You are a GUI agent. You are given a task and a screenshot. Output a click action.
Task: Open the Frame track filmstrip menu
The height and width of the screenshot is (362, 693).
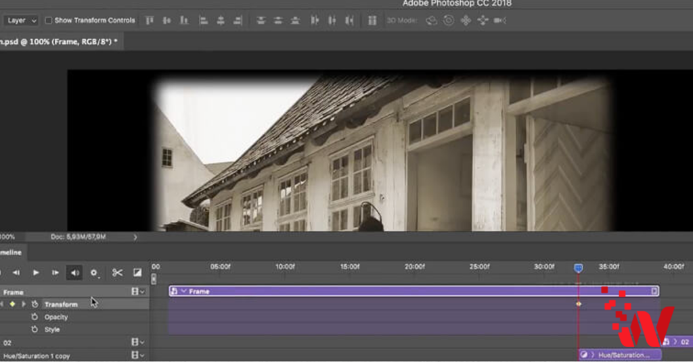(x=137, y=292)
